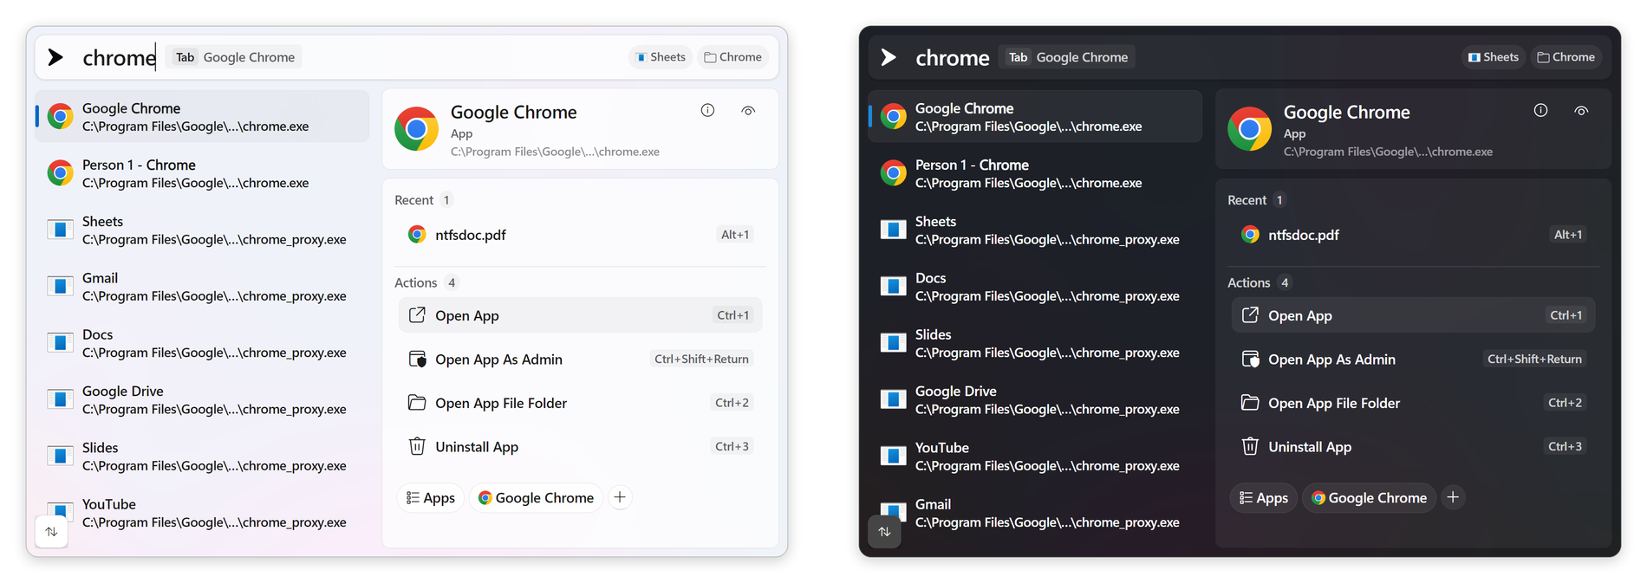This screenshot has height=583, width=1647.
Task: Choose Uninstall App in dark window
Action: pos(1413,446)
